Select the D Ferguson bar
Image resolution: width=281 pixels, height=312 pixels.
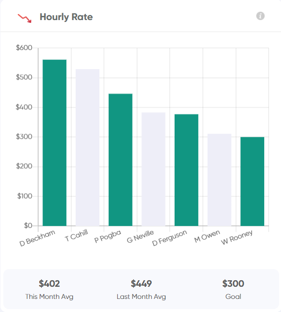pos(186,170)
